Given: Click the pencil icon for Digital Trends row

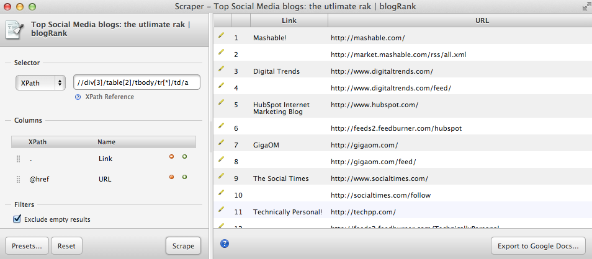Looking at the screenshot, I should 222,69.
